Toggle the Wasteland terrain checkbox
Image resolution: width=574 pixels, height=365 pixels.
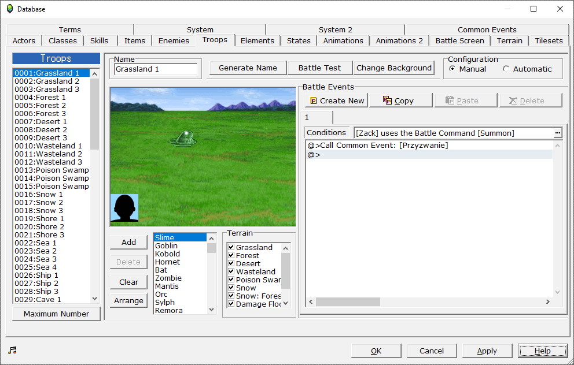tap(231, 271)
